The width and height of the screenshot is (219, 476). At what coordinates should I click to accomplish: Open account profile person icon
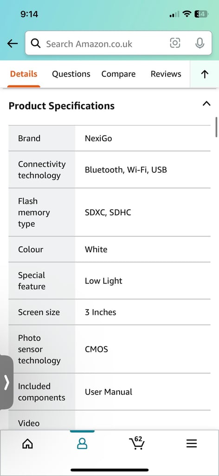pos(82,444)
